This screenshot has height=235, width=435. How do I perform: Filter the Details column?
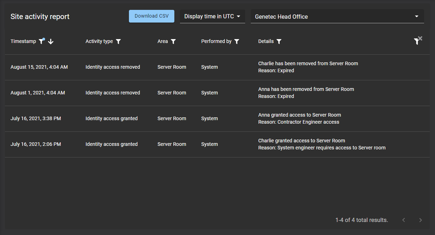tap(279, 42)
